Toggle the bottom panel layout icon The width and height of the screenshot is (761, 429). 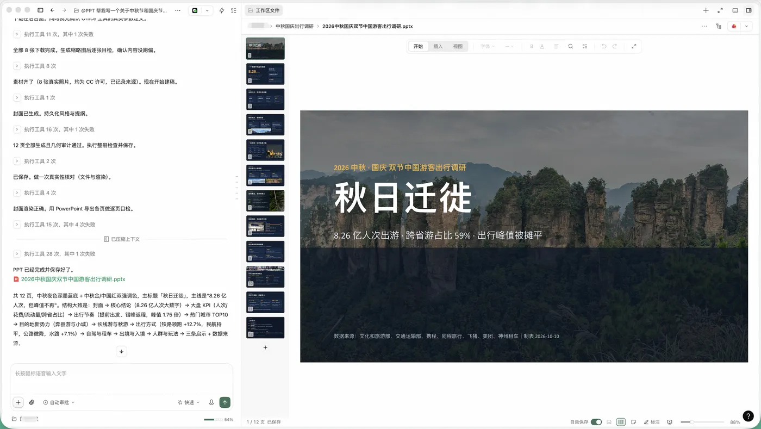[x=735, y=10]
